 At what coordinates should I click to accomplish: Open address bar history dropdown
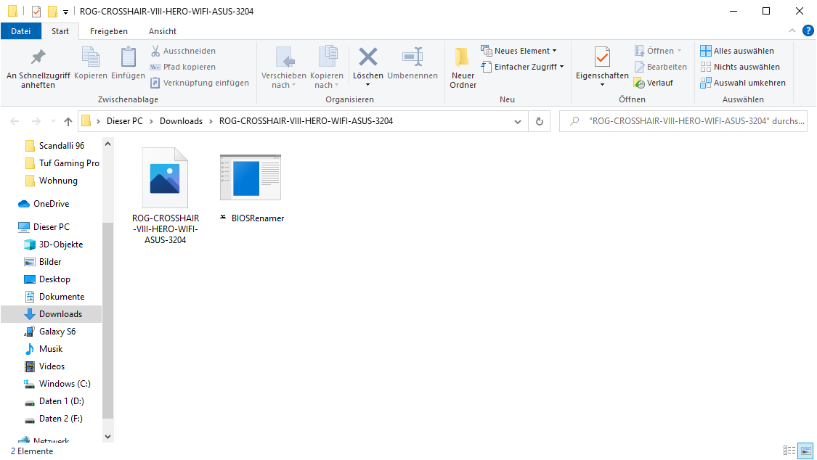517,121
